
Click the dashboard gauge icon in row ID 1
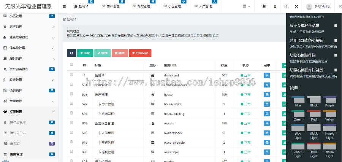coord(153,76)
